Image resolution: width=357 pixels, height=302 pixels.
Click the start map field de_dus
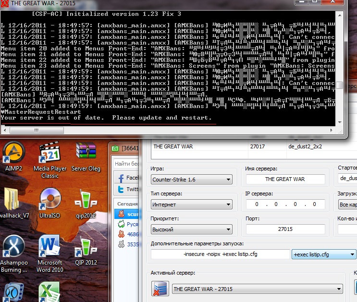pyautogui.click(x=347, y=178)
